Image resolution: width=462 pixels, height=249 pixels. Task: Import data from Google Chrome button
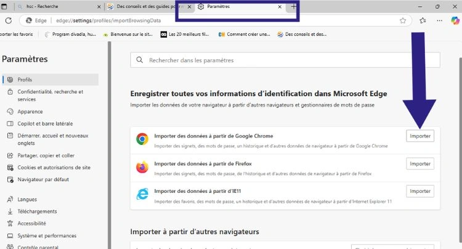click(420, 136)
